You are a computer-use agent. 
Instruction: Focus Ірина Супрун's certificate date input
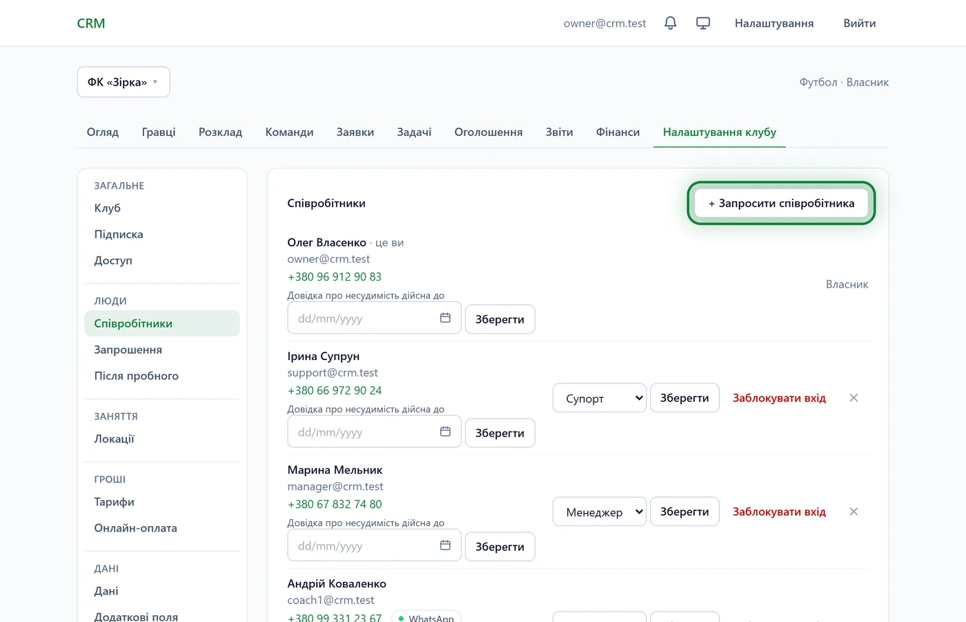point(374,432)
